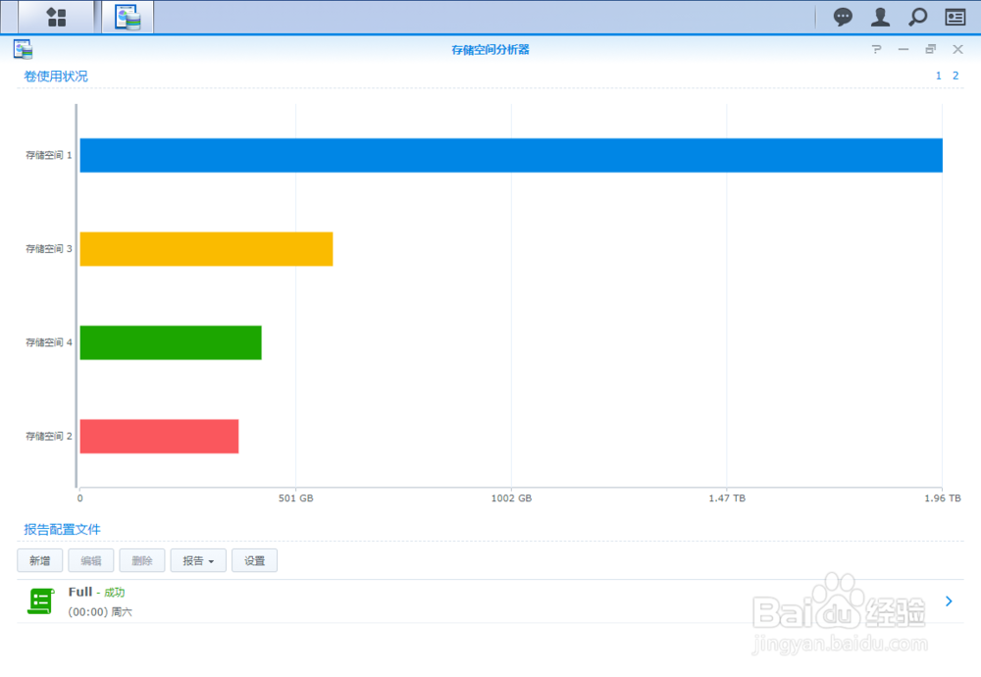Click the 设置 button
The image size is (981, 677).
[x=255, y=560]
